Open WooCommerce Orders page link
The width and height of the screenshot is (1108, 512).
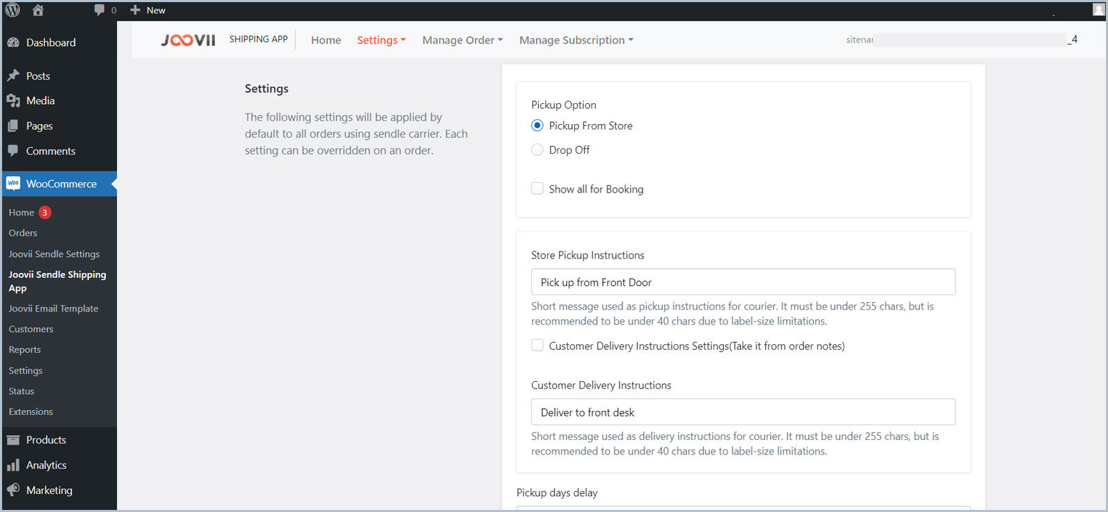[x=23, y=233]
